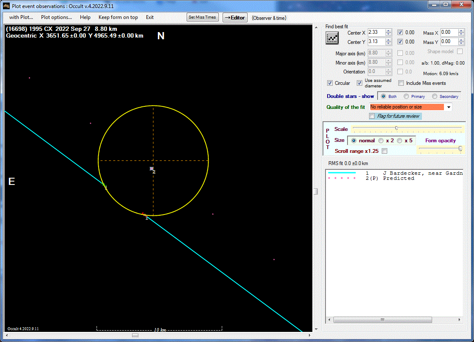Toggle the Circular checkbox

click(x=330, y=83)
